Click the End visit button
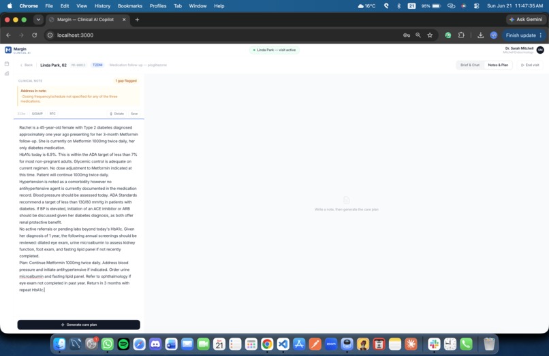549x356 pixels. 530,65
